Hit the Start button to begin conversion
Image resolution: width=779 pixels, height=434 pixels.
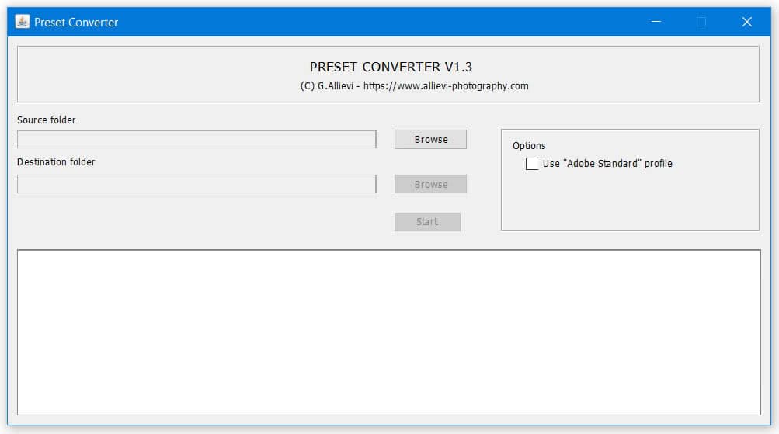click(427, 222)
